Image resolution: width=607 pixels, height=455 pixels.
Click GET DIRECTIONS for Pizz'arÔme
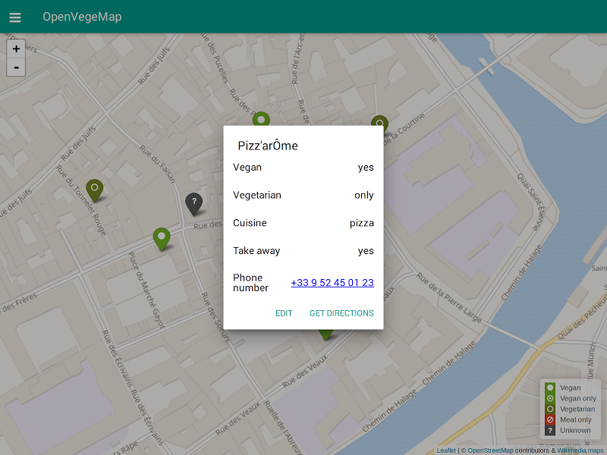pyautogui.click(x=341, y=313)
